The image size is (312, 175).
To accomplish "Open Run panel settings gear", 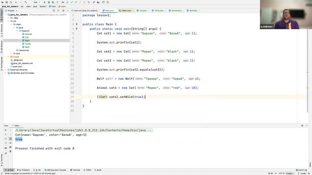I will point(302,125).
